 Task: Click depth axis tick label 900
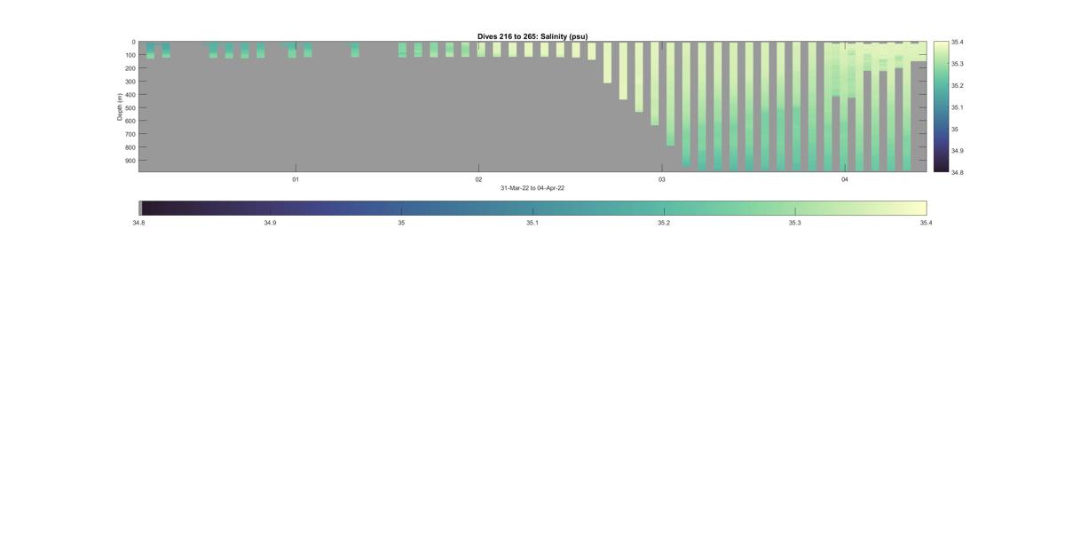[130, 161]
